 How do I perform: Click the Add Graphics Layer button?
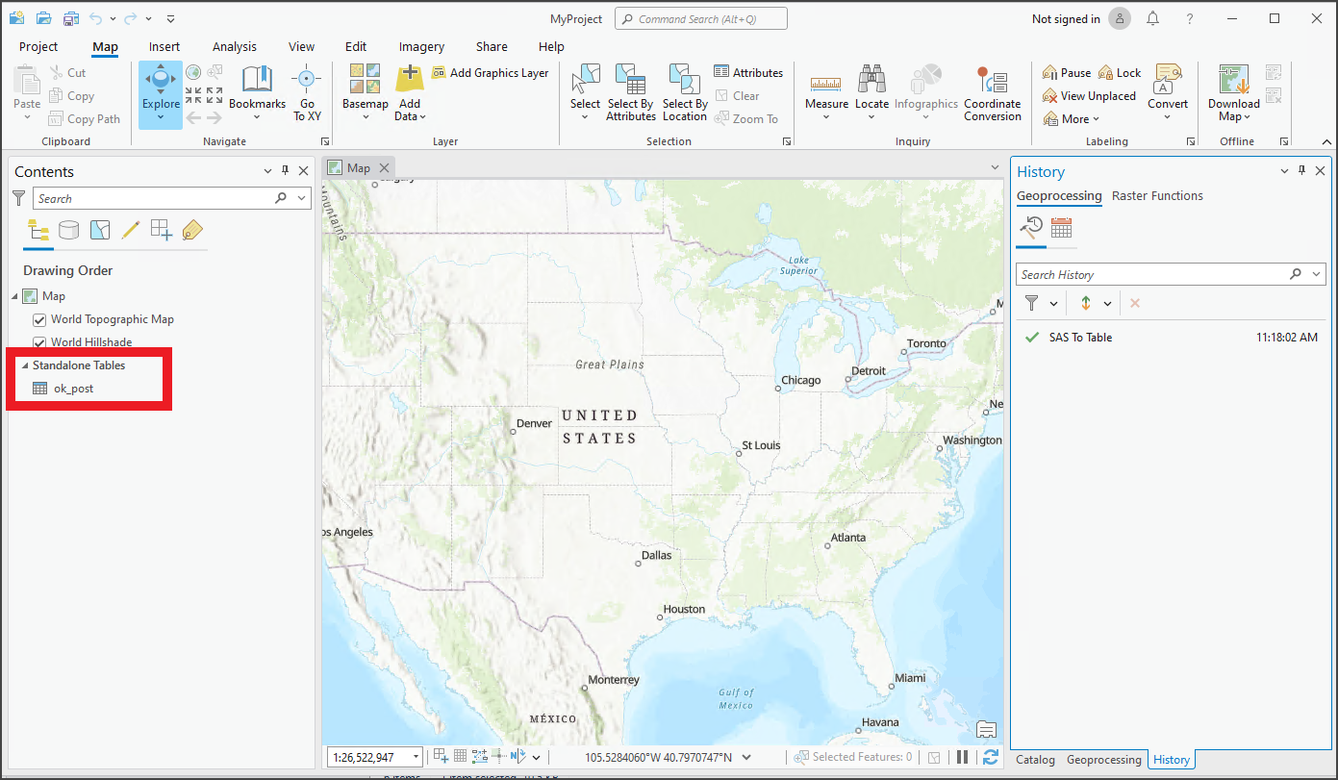click(491, 72)
